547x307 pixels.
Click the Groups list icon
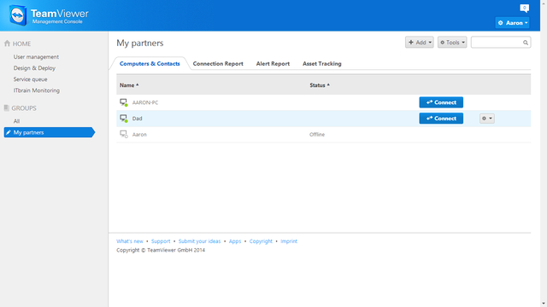(x=6, y=108)
